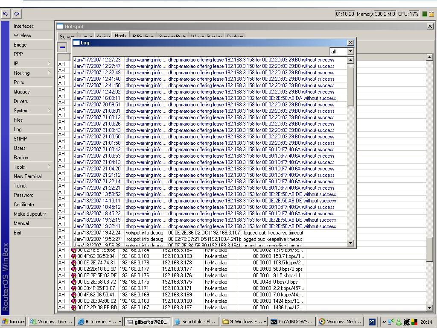Open the log filter 'all' dropdown
Image resolution: width=437 pixels, height=328 pixels.
[351, 51]
